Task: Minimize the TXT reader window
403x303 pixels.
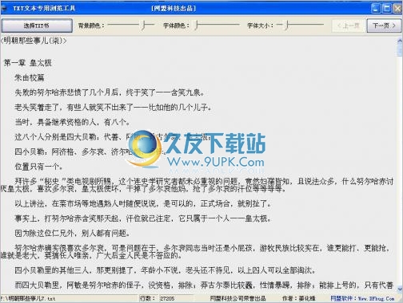Action: (x=376, y=8)
